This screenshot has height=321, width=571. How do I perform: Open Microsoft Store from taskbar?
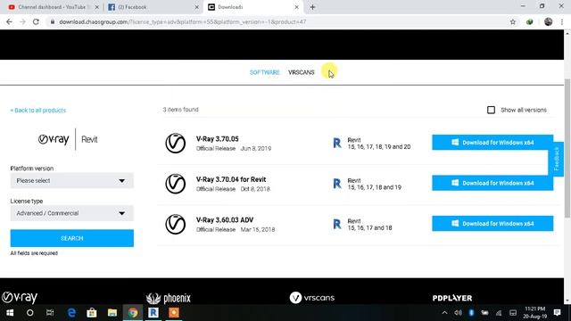click(x=92, y=313)
